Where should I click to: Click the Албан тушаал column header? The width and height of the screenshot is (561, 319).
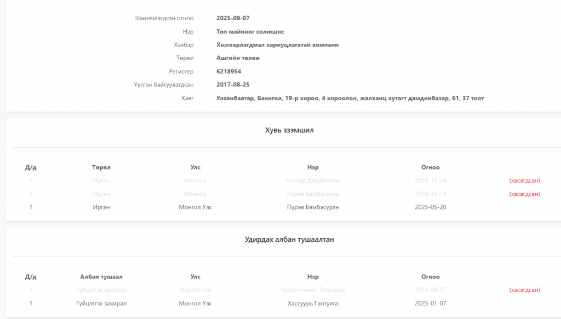pos(101,277)
